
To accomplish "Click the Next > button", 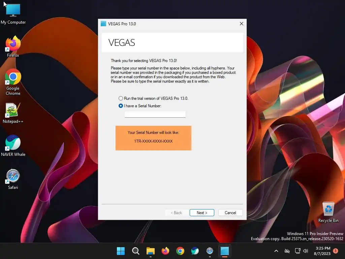I will click(202, 213).
